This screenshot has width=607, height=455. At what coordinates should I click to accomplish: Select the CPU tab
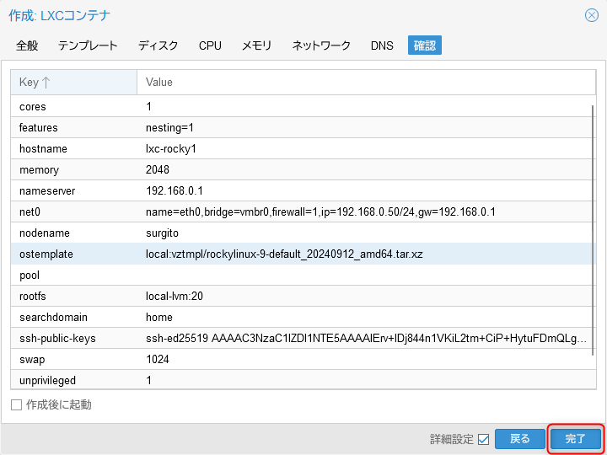click(x=210, y=45)
